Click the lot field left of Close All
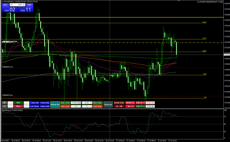230x142 pixels. [26, 104]
